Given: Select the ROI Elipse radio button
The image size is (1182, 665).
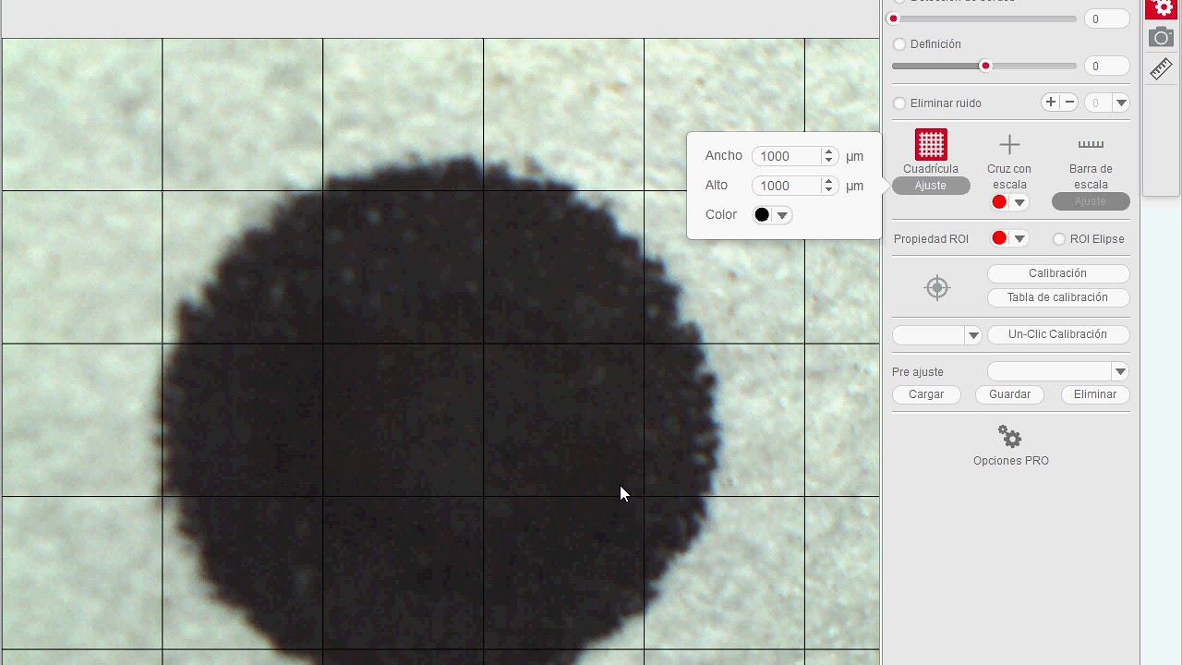Looking at the screenshot, I should point(1059,239).
